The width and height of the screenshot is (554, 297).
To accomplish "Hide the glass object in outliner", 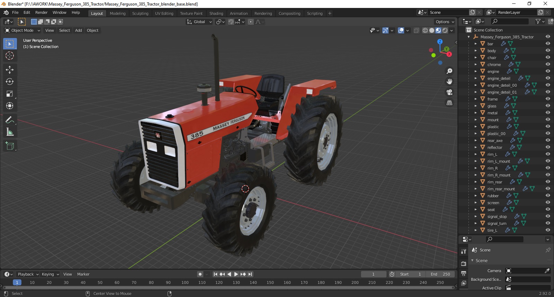I will [x=548, y=106].
